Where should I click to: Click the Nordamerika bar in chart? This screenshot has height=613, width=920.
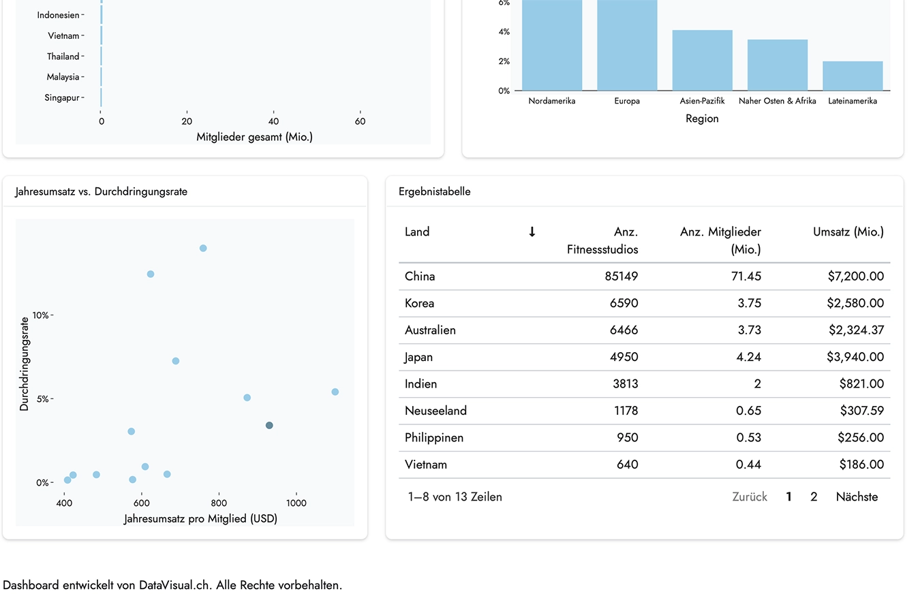coord(552,48)
